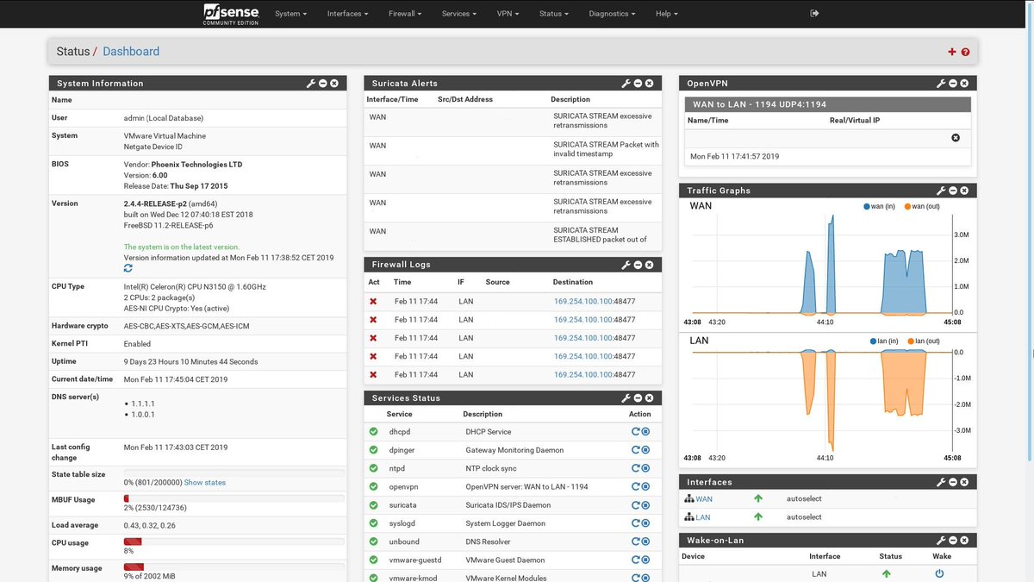Refresh the version information check
The height and width of the screenshot is (582, 1034).
coord(128,269)
